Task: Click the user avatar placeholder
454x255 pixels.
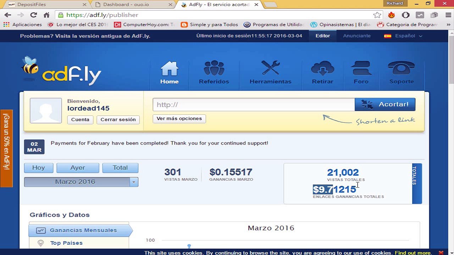Action: tap(46, 110)
